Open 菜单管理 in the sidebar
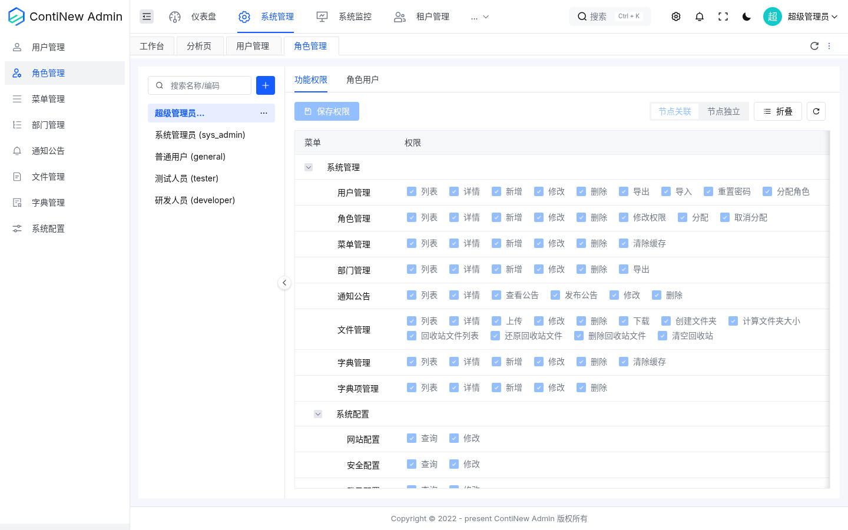Image resolution: width=848 pixels, height=530 pixels. (x=65, y=99)
